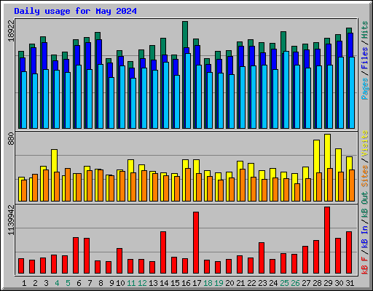The height and width of the screenshot is (291, 373).
Task: Click the orange Sites bar for day 5
Action: pyautogui.click(x=68, y=185)
